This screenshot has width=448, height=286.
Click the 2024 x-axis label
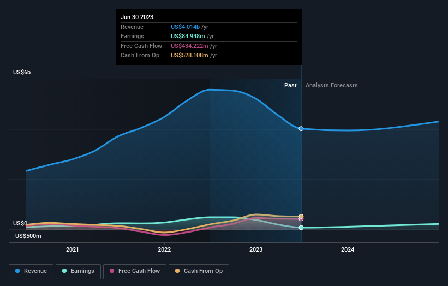[348, 249]
